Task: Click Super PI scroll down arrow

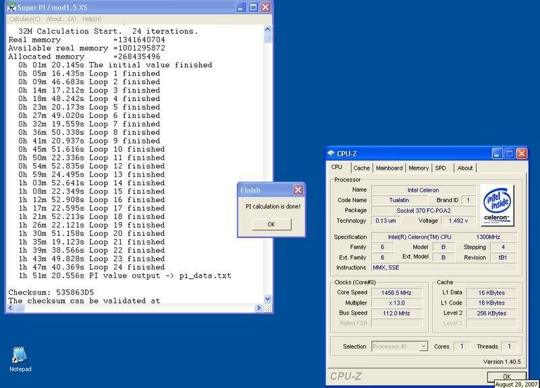Action: coord(267,298)
